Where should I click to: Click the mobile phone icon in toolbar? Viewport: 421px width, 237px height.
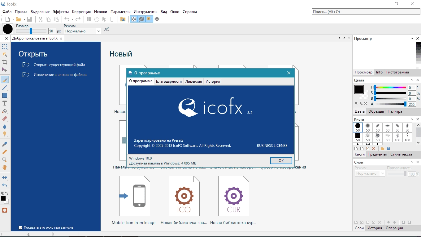click(x=112, y=19)
